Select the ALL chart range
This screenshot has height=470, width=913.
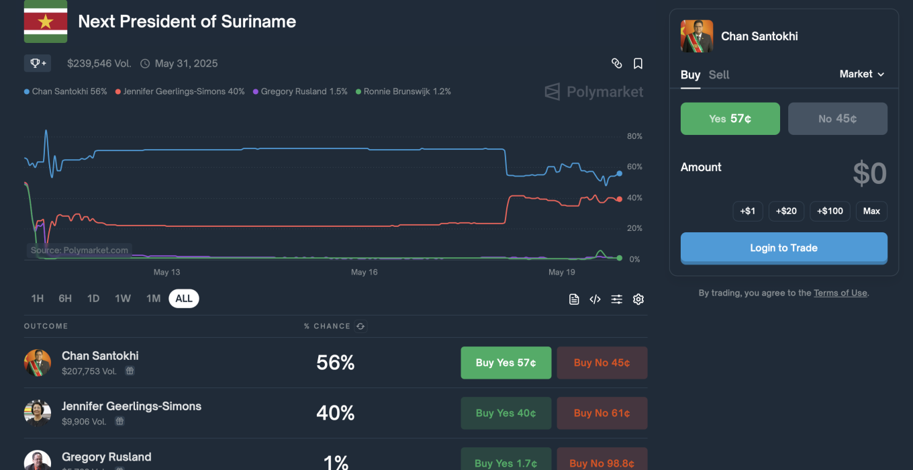tap(184, 299)
